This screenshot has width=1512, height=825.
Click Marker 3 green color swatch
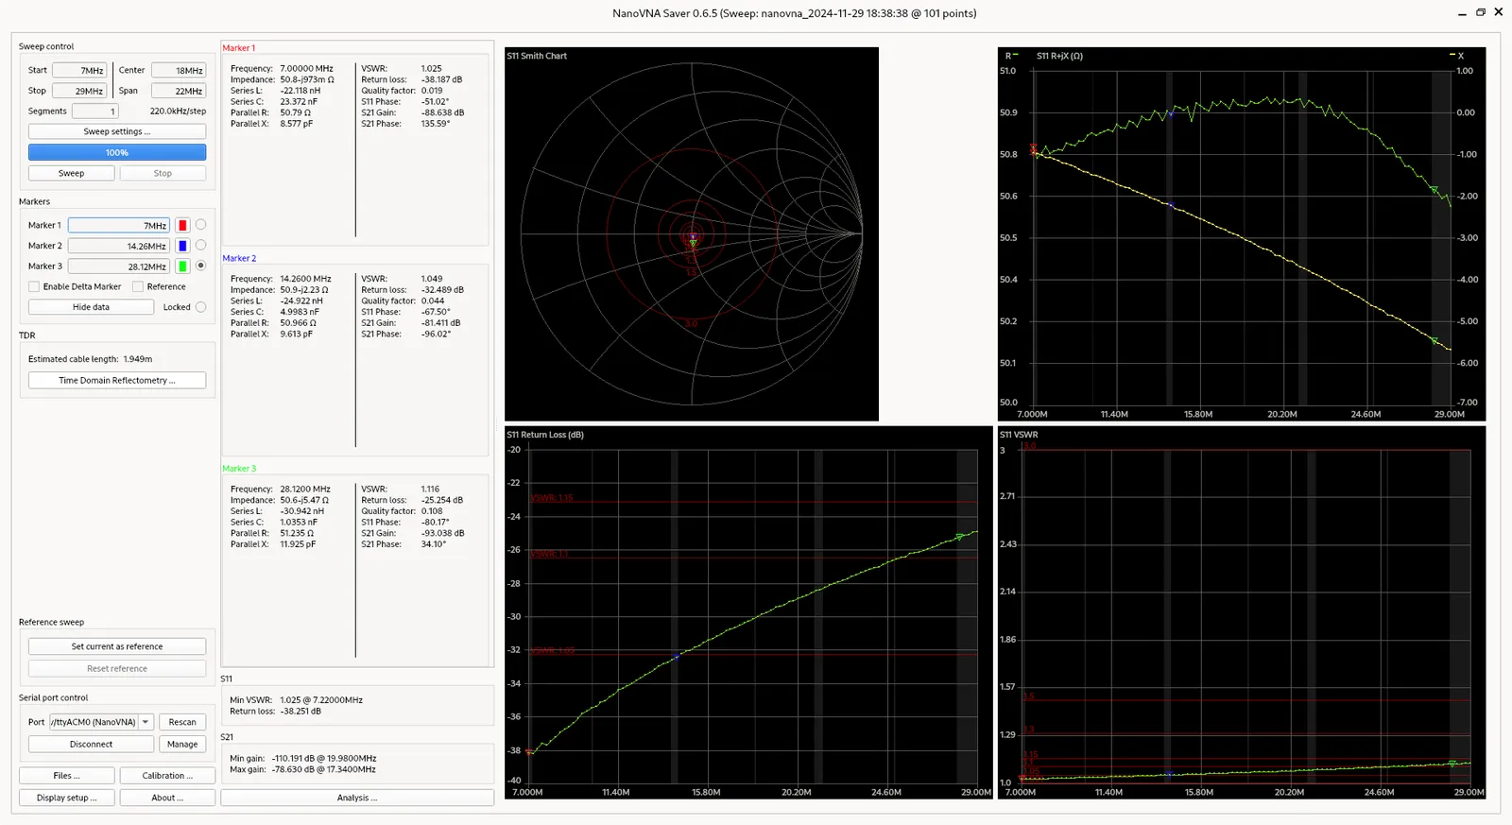point(182,266)
